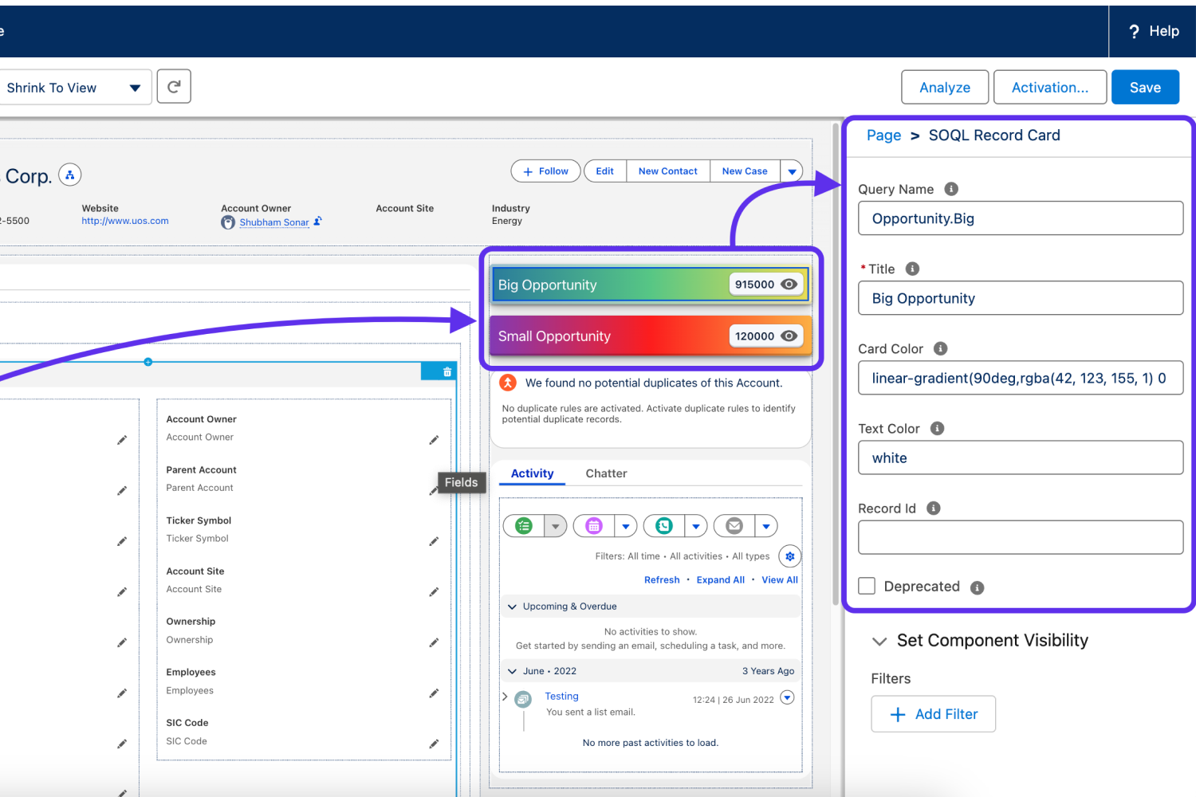Screen dimensions: 1196x797
Task: Collapse the Upcoming & Overdue section
Action: (513, 607)
